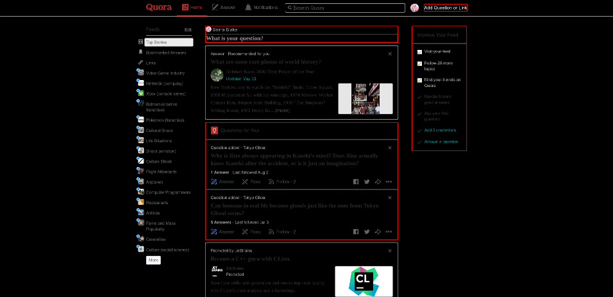Share Rize question on Facebook
The image size is (613, 297).
pos(356,182)
